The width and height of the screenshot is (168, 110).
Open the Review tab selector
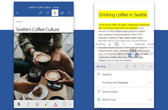[x=104, y=66]
